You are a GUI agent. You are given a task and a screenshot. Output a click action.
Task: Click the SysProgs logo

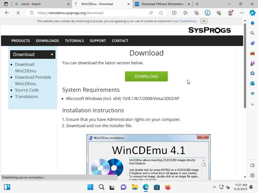[209, 30]
